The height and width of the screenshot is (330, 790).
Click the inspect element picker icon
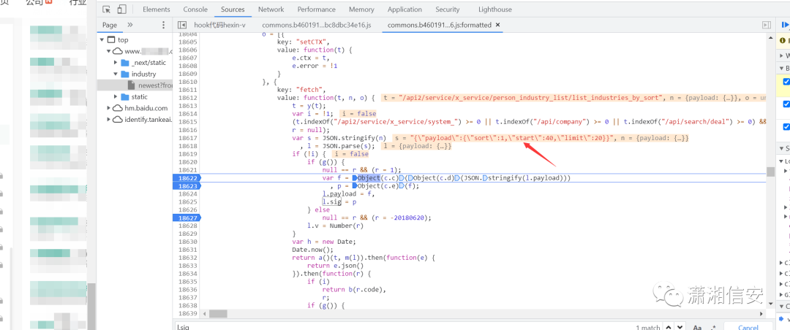(107, 9)
